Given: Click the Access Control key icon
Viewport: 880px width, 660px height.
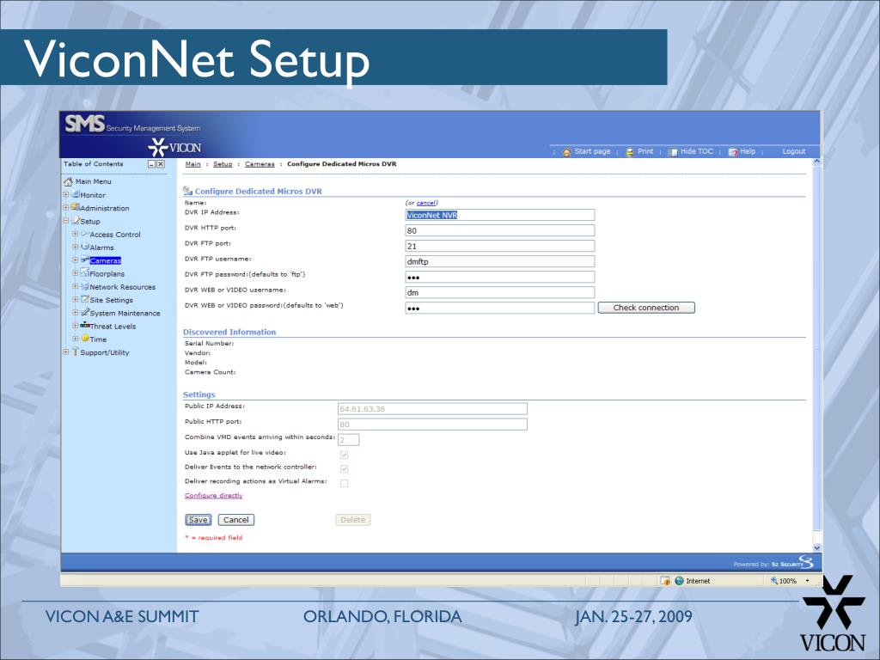Looking at the screenshot, I should pyautogui.click(x=85, y=234).
